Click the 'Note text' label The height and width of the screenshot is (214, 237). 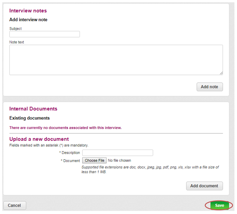coord(17,42)
